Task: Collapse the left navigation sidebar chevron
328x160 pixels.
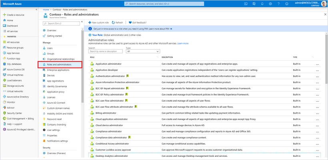Action: click(x=36, y=10)
